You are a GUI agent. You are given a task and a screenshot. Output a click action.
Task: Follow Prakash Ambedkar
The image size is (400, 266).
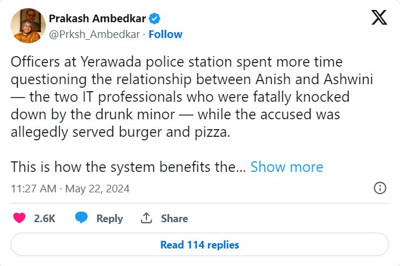(x=165, y=34)
